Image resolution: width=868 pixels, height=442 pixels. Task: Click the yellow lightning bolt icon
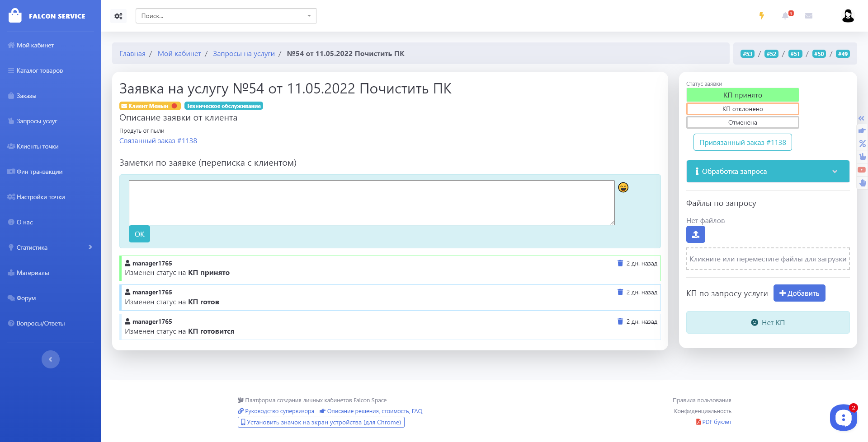(762, 16)
